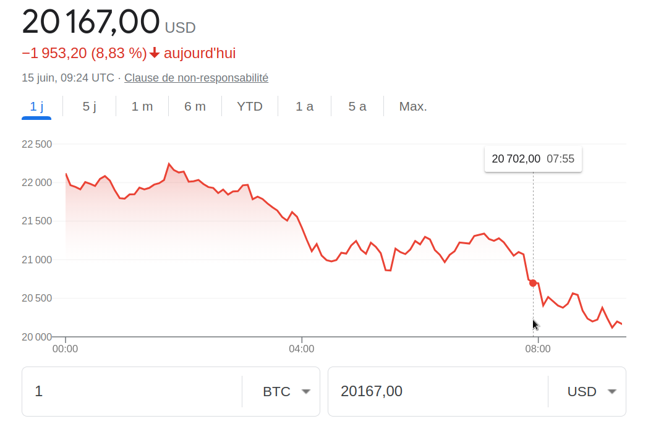Click the red data point on chart
Image resolution: width=669 pixels, height=424 pixels.
tap(533, 282)
